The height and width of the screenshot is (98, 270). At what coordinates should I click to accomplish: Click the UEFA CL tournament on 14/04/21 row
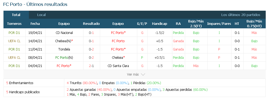[14, 41]
